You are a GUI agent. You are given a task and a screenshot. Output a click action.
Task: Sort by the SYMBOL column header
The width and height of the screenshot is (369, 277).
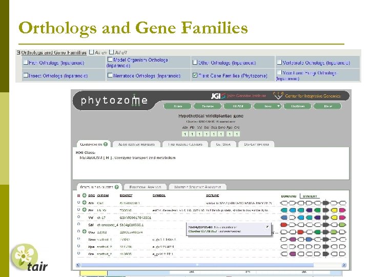pyautogui.click(x=159, y=195)
